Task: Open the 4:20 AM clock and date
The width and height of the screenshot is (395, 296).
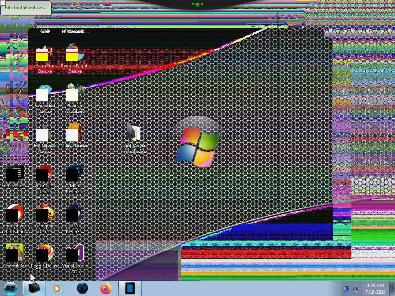Action: coord(375,289)
